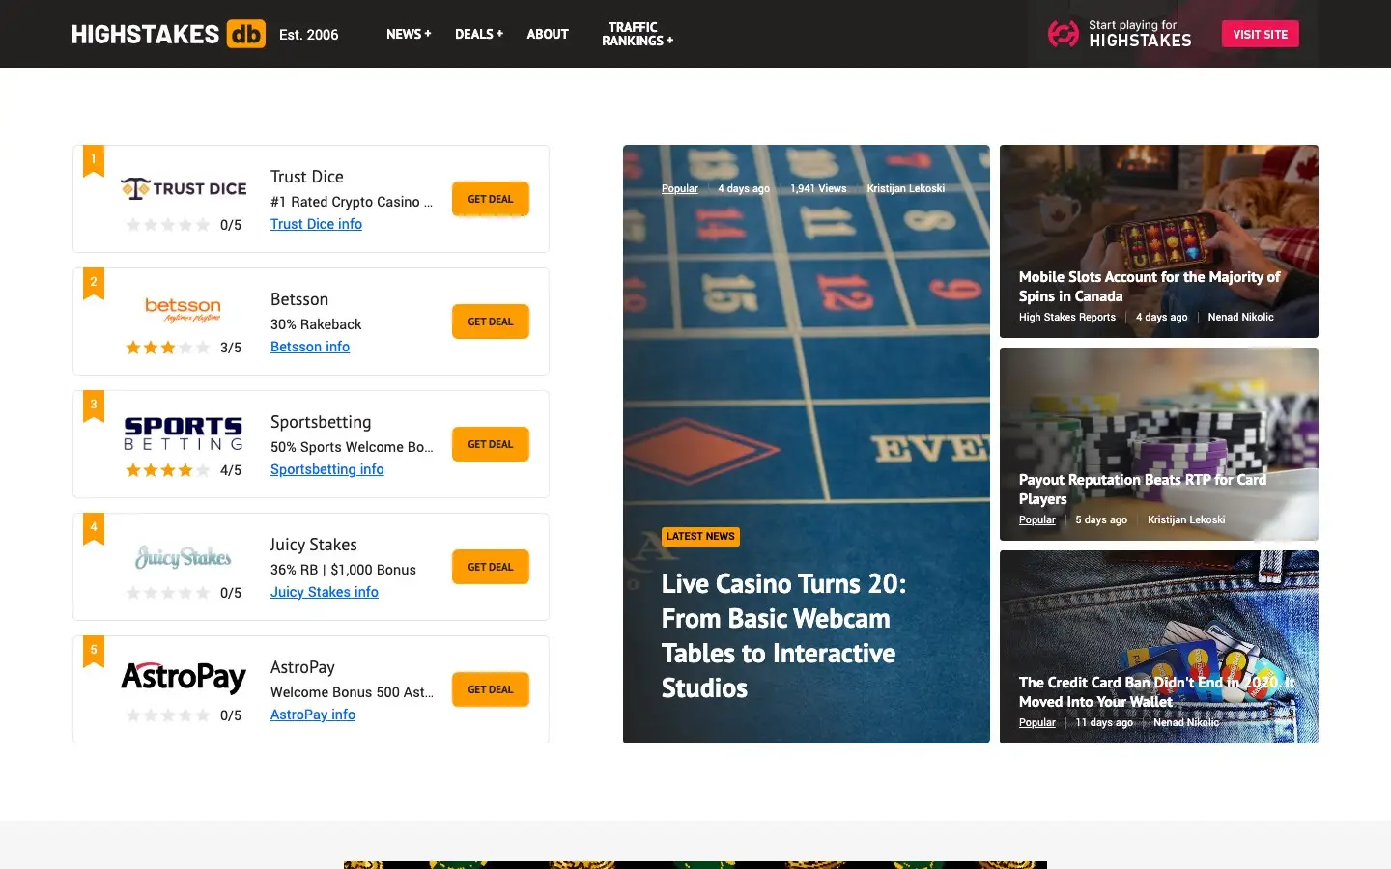
Task: Click the rank 1 ribbon badge
Action: click(94, 161)
